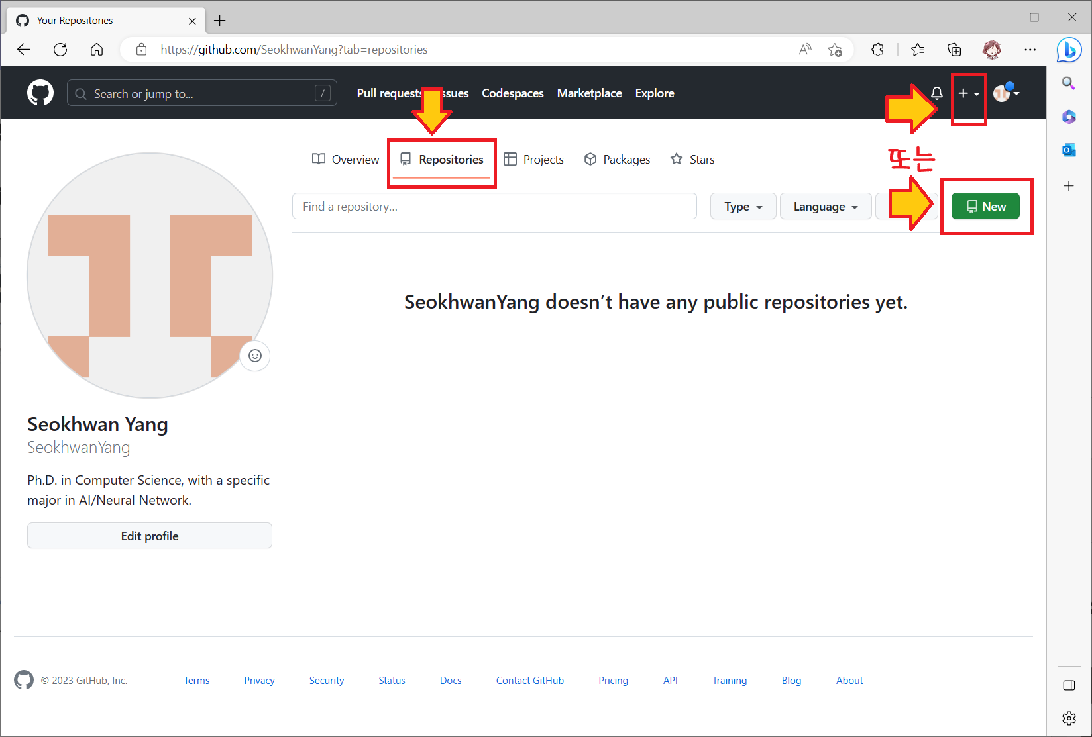Open the Security footer link
This screenshot has height=737, width=1092.
tap(327, 681)
